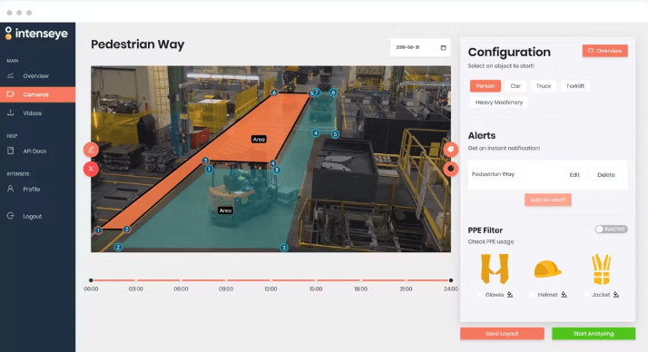Check the Helmet checkbox
648x352 pixels.
pos(533,295)
